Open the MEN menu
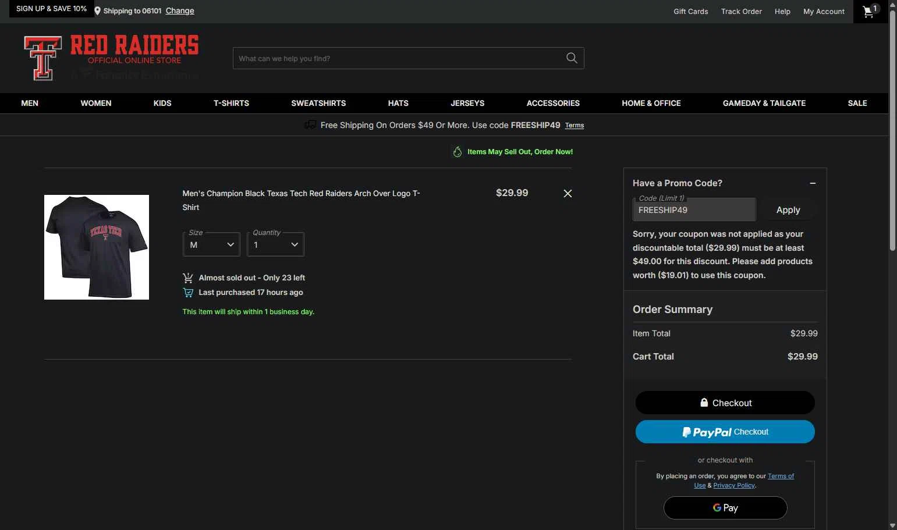The image size is (897, 530). click(x=30, y=103)
